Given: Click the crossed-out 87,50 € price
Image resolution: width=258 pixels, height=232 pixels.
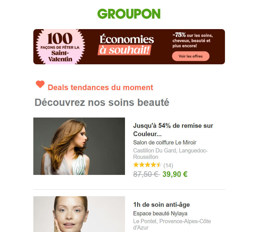Looking at the screenshot, I should pyautogui.click(x=146, y=174).
